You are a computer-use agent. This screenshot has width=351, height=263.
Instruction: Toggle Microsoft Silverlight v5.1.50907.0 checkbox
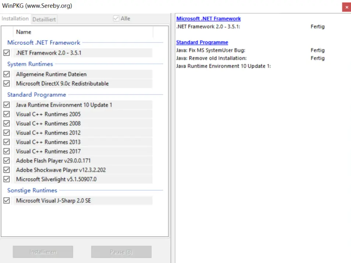7,179
